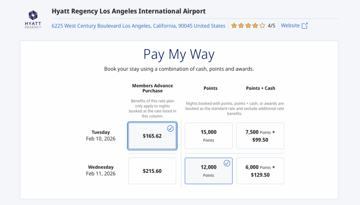This screenshot has width=360, height=205.
Task: Open the hotel Website link
Action: coord(290,26)
